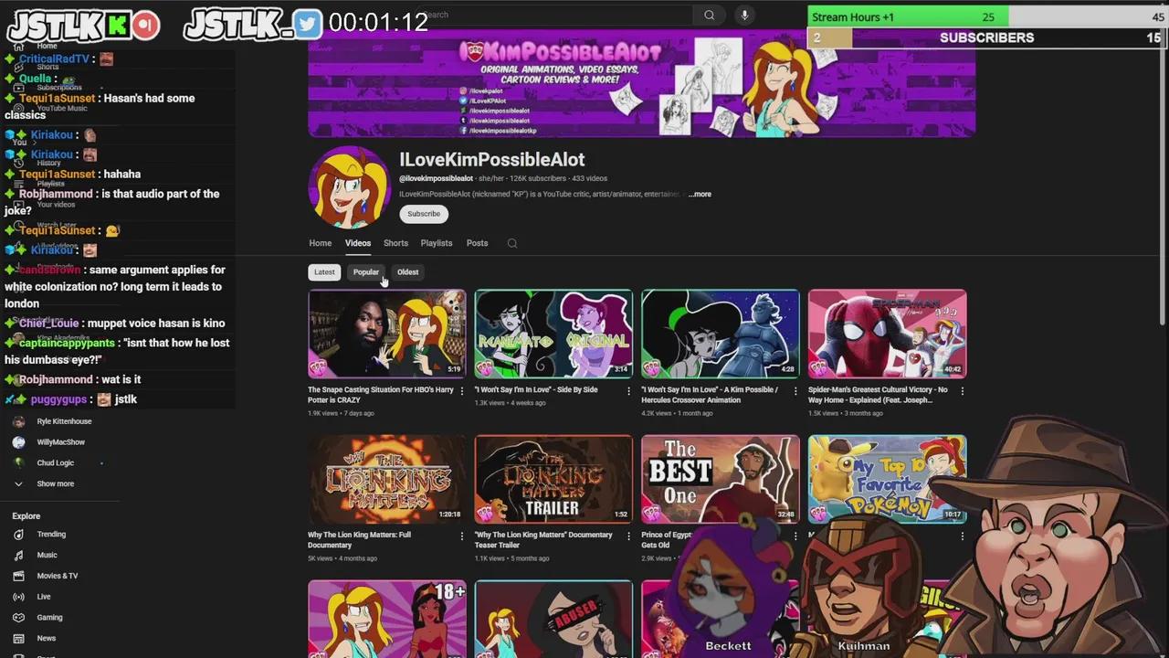Image resolution: width=1169 pixels, height=658 pixels.
Task: Click the 126K subscribers text
Action: coord(538,178)
